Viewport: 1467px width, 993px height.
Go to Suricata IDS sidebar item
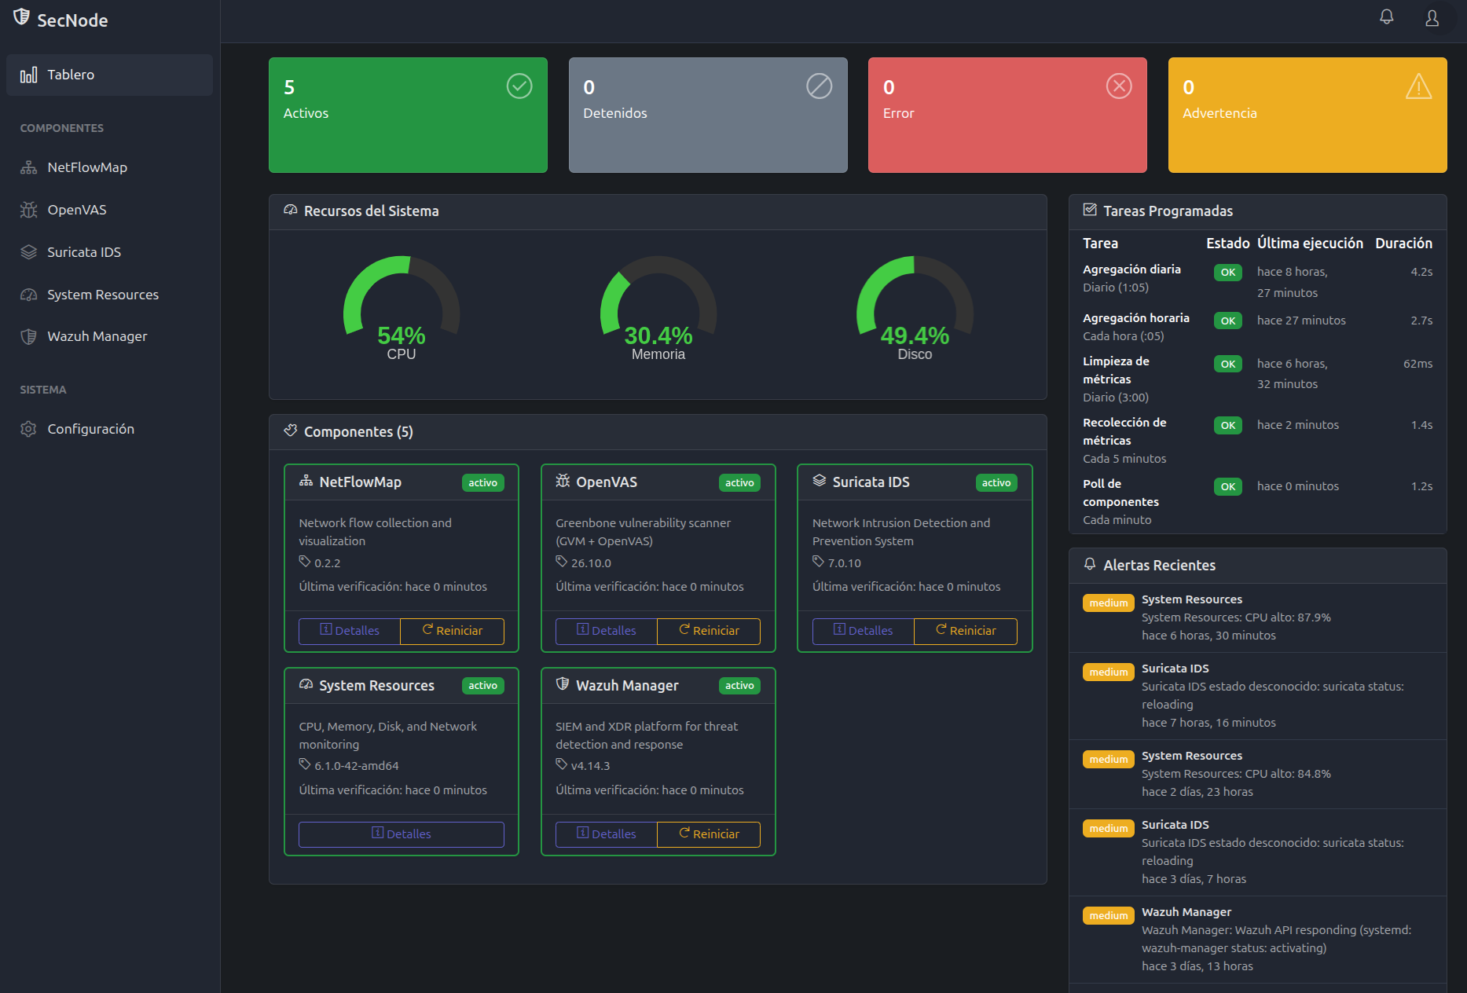[x=83, y=252]
